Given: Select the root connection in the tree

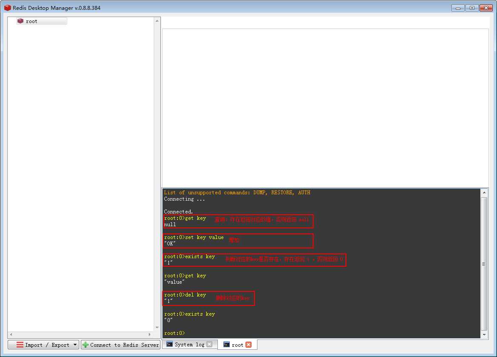Looking at the screenshot, I should (x=42, y=21).
